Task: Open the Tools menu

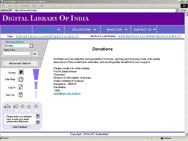Action: pyautogui.click(x=34, y=6)
